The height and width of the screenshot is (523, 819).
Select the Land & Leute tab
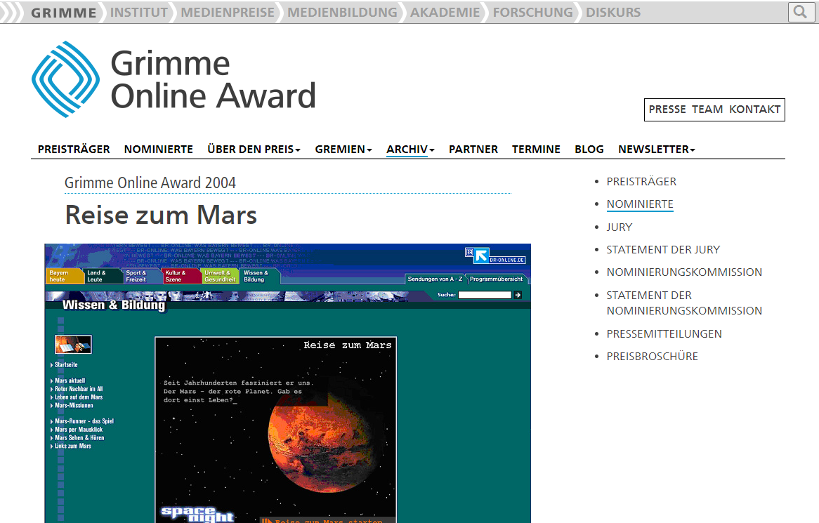click(x=103, y=276)
